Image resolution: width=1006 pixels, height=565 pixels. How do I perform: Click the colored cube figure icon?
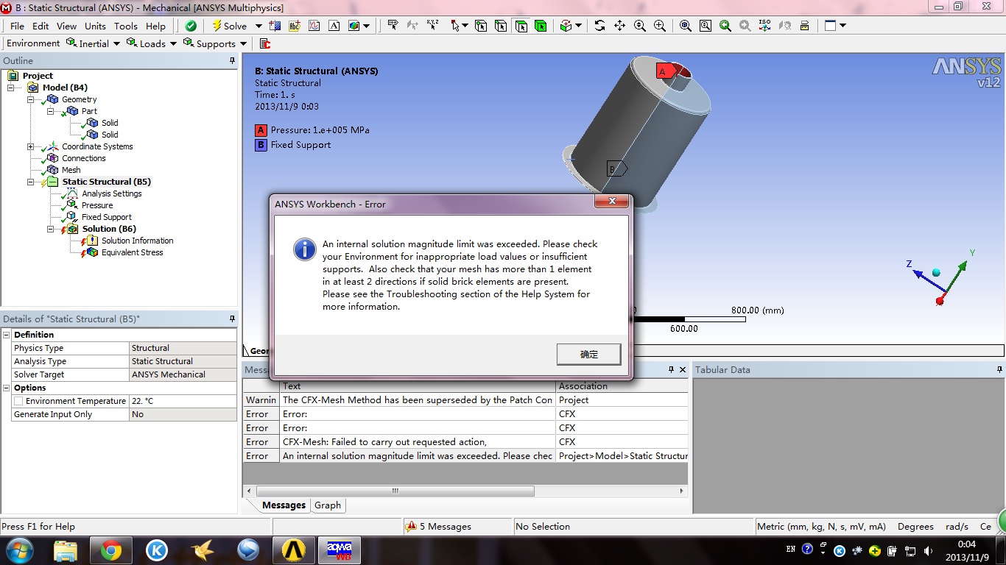(355, 26)
